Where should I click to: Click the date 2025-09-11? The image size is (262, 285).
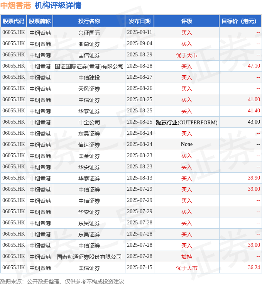tap(139, 32)
